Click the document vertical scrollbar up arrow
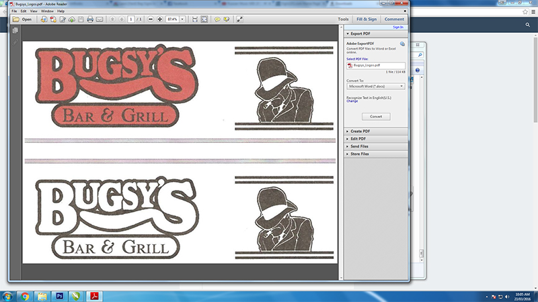Image resolution: width=538 pixels, height=302 pixels. point(341,27)
